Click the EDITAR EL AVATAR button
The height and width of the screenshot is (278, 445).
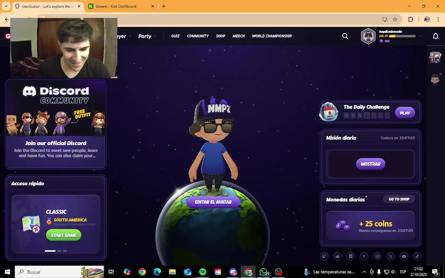tap(213, 202)
